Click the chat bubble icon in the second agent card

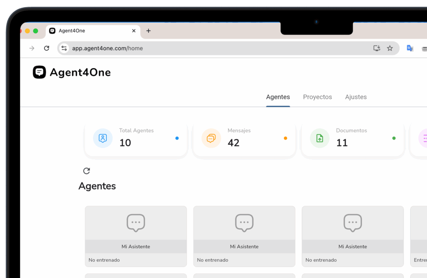click(x=244, y=223)
